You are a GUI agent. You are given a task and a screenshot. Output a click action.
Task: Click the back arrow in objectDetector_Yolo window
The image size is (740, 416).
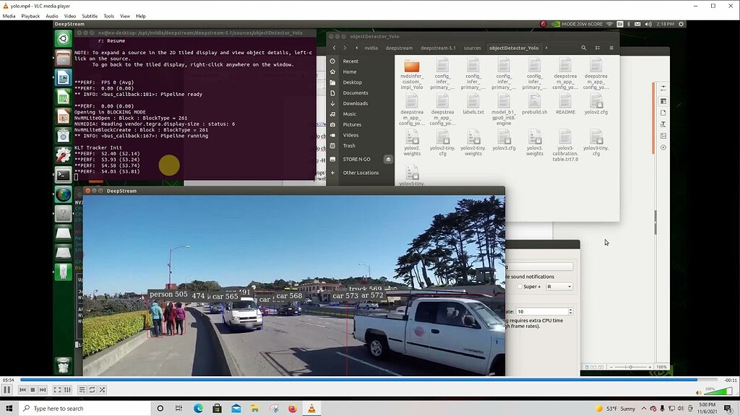pos(334,48)
